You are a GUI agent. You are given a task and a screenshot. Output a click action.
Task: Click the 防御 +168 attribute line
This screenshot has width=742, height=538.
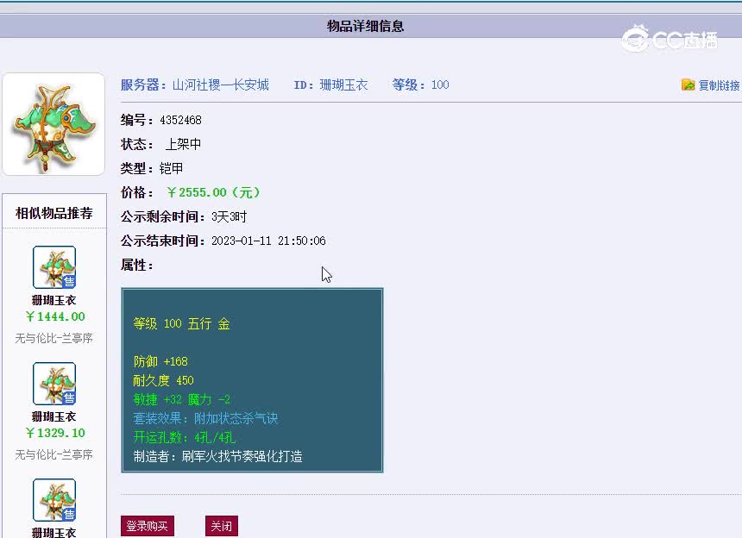[160, 361]
